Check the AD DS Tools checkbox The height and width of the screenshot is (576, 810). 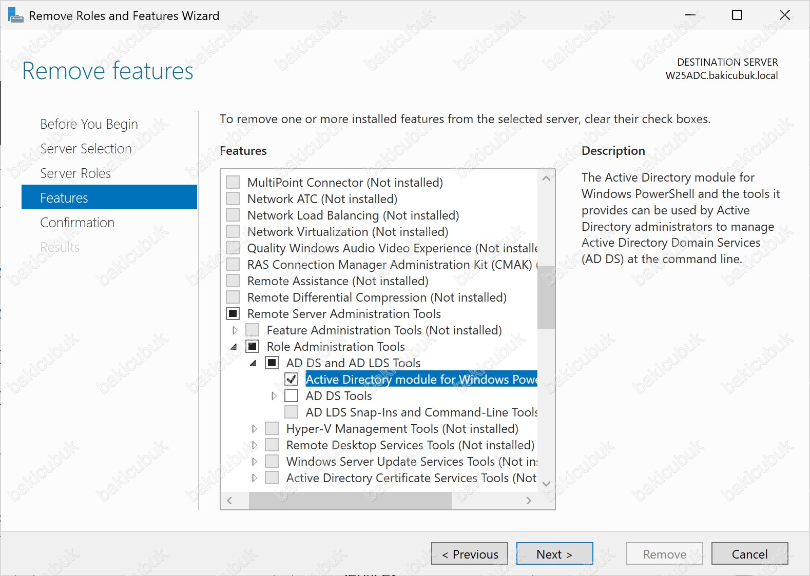tap(292, 396)
